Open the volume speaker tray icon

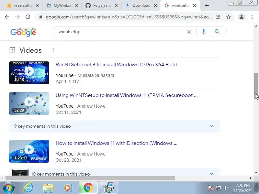(x=226, y=188)
